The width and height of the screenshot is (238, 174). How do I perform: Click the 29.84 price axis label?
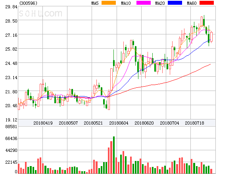pyautogui.click(x=11, y=7)
